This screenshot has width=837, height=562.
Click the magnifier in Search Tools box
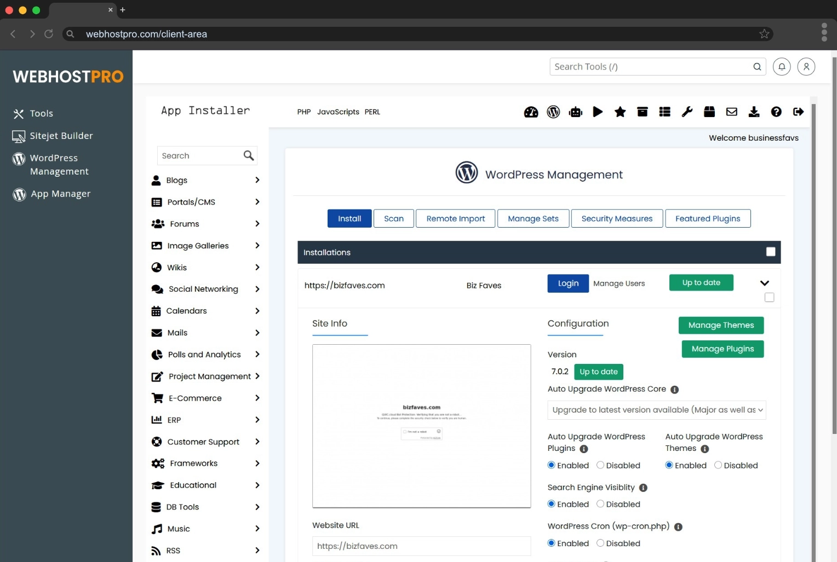[757, 67]
